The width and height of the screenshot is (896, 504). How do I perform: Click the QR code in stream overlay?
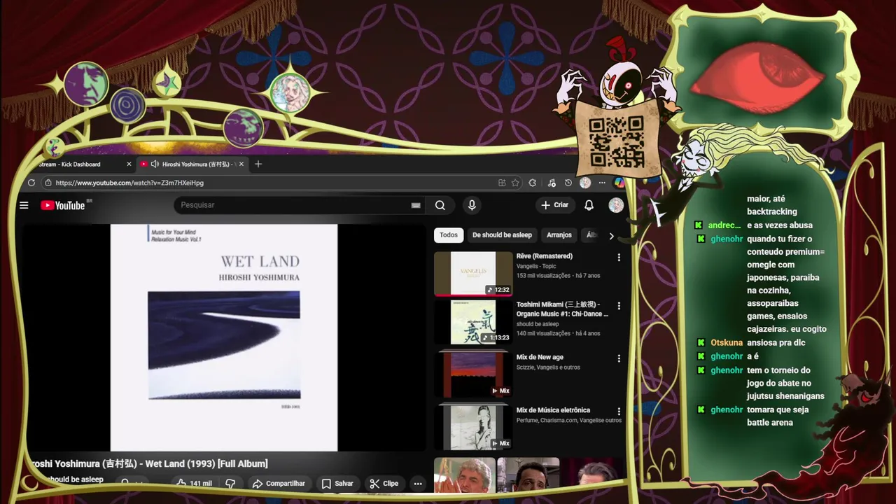click(x=617, y=141)
